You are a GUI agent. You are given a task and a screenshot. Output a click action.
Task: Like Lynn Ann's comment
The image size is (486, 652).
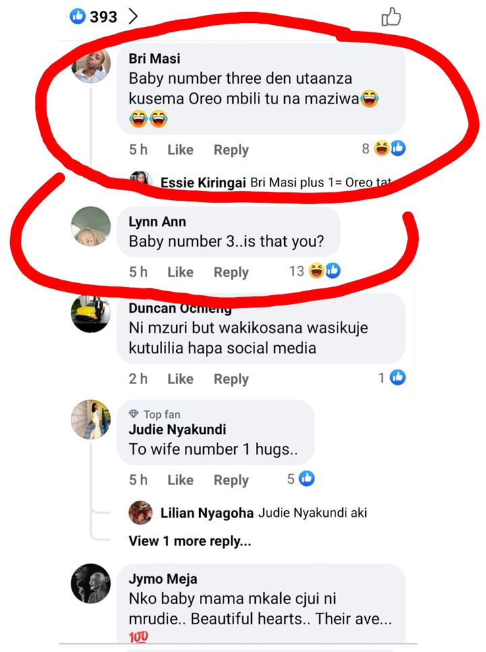[180, 272]
